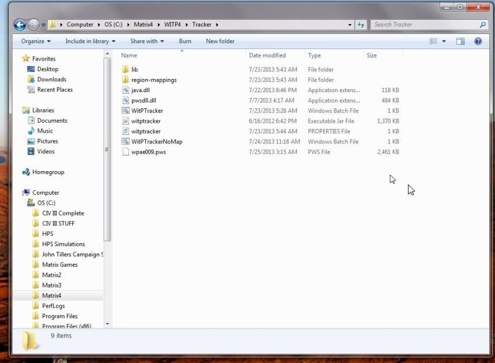Open the HPS Simulations folder
This screenshot has height=363, width=495.
63,244
